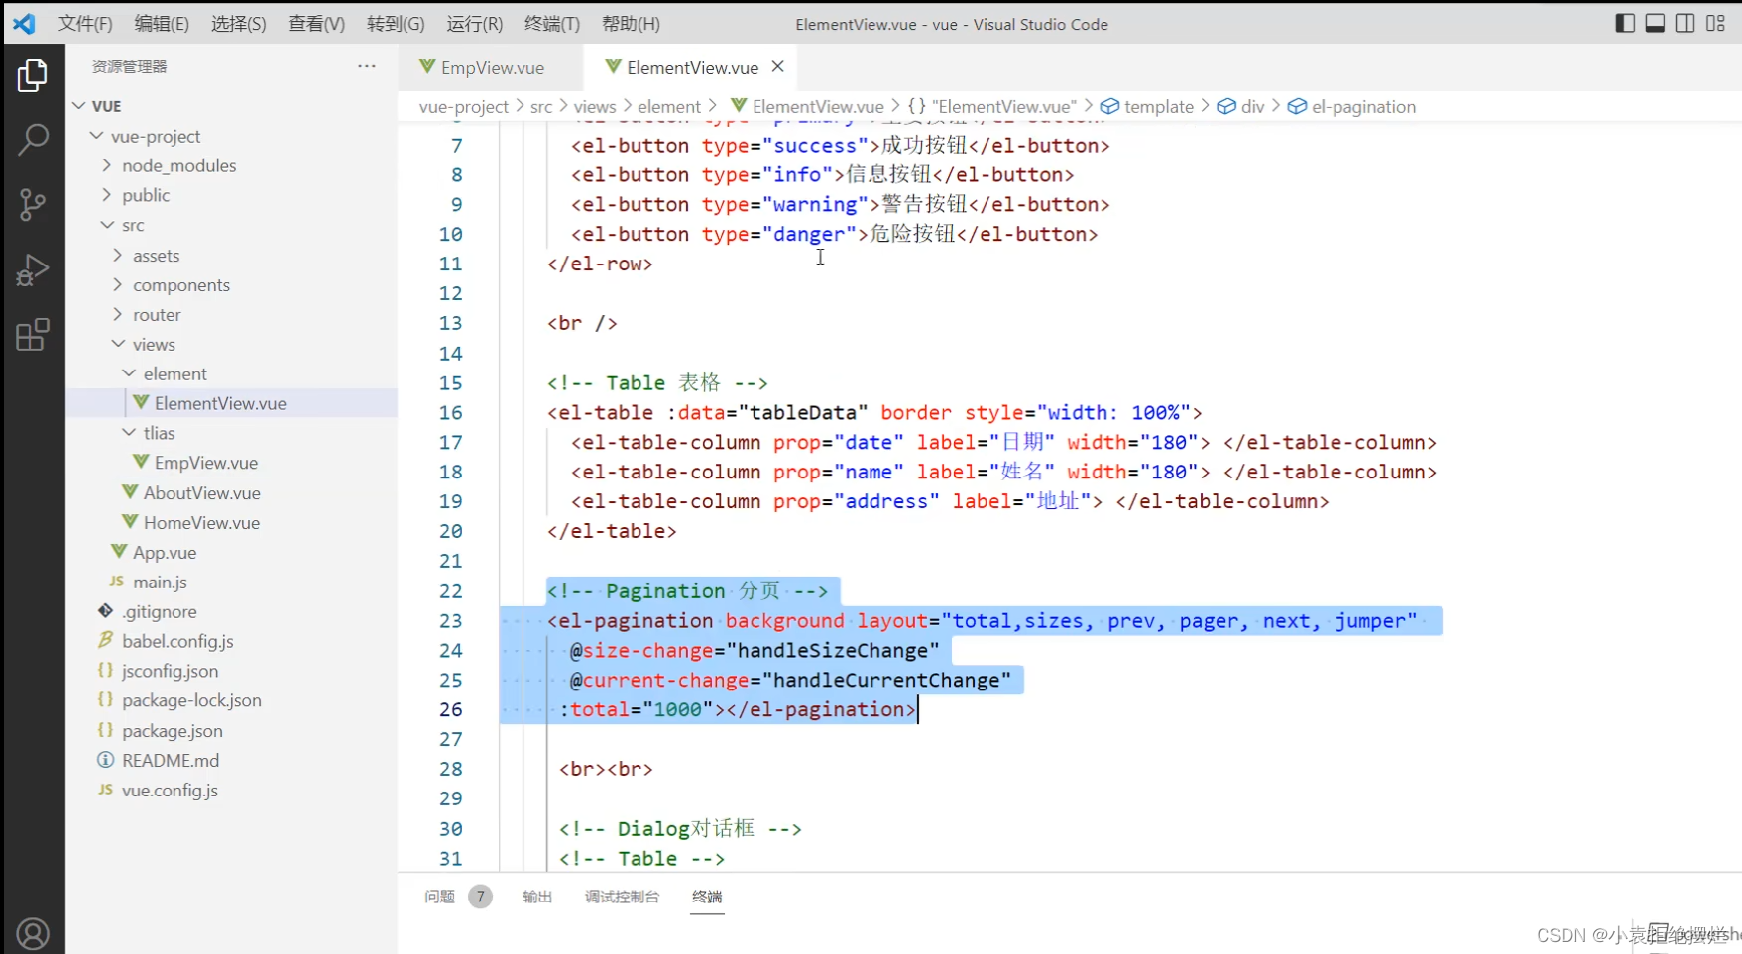The width and height of the screenshot is (1742, 954).
Task: Switch to the 输出 output panel tab
Action: point(537,897)
